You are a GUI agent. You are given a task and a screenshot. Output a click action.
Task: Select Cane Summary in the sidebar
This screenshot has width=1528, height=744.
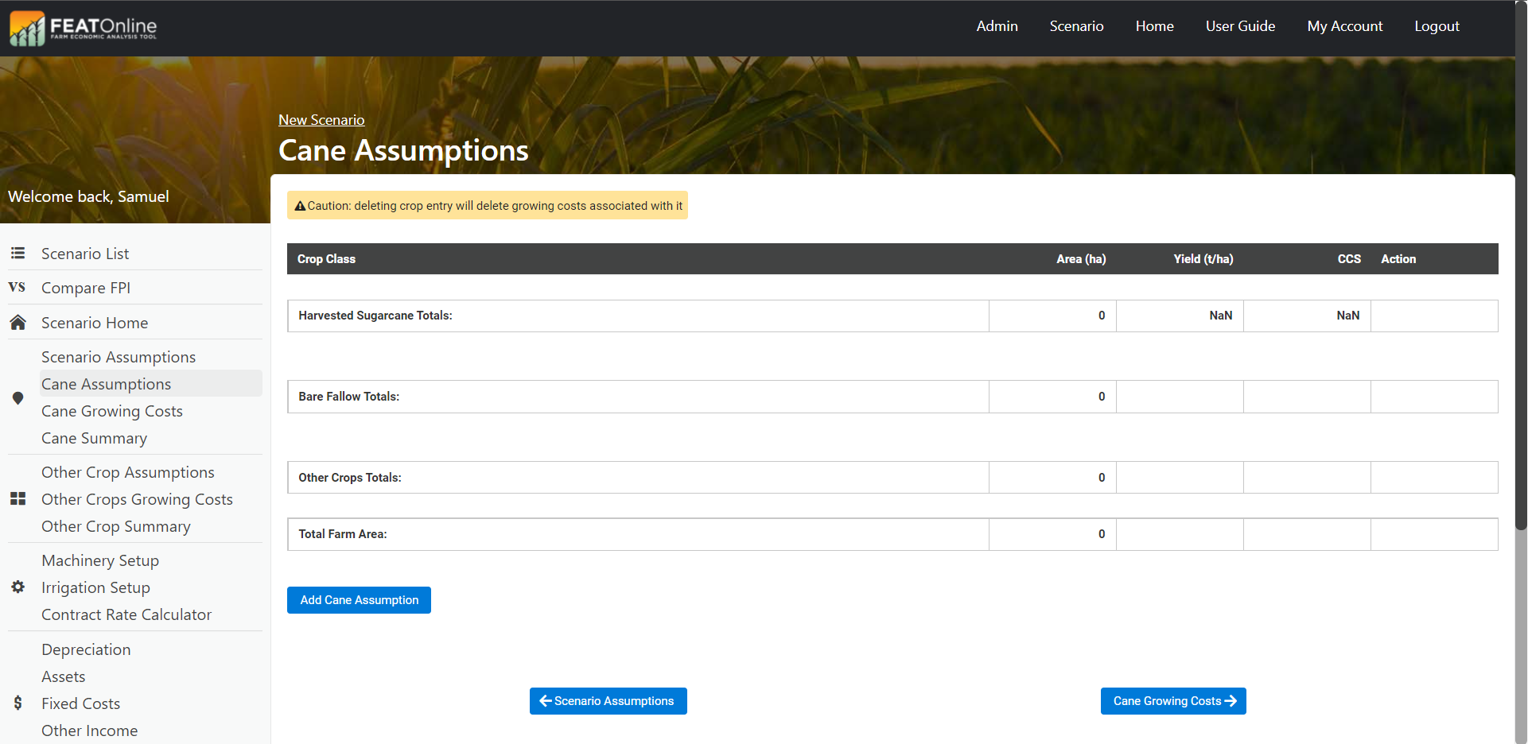pos(94,438)
